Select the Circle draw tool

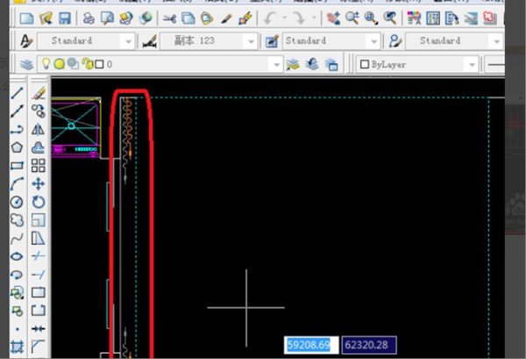(17, 201)
